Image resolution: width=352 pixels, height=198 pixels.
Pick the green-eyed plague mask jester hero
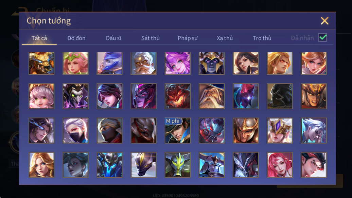tap(75, 96)
